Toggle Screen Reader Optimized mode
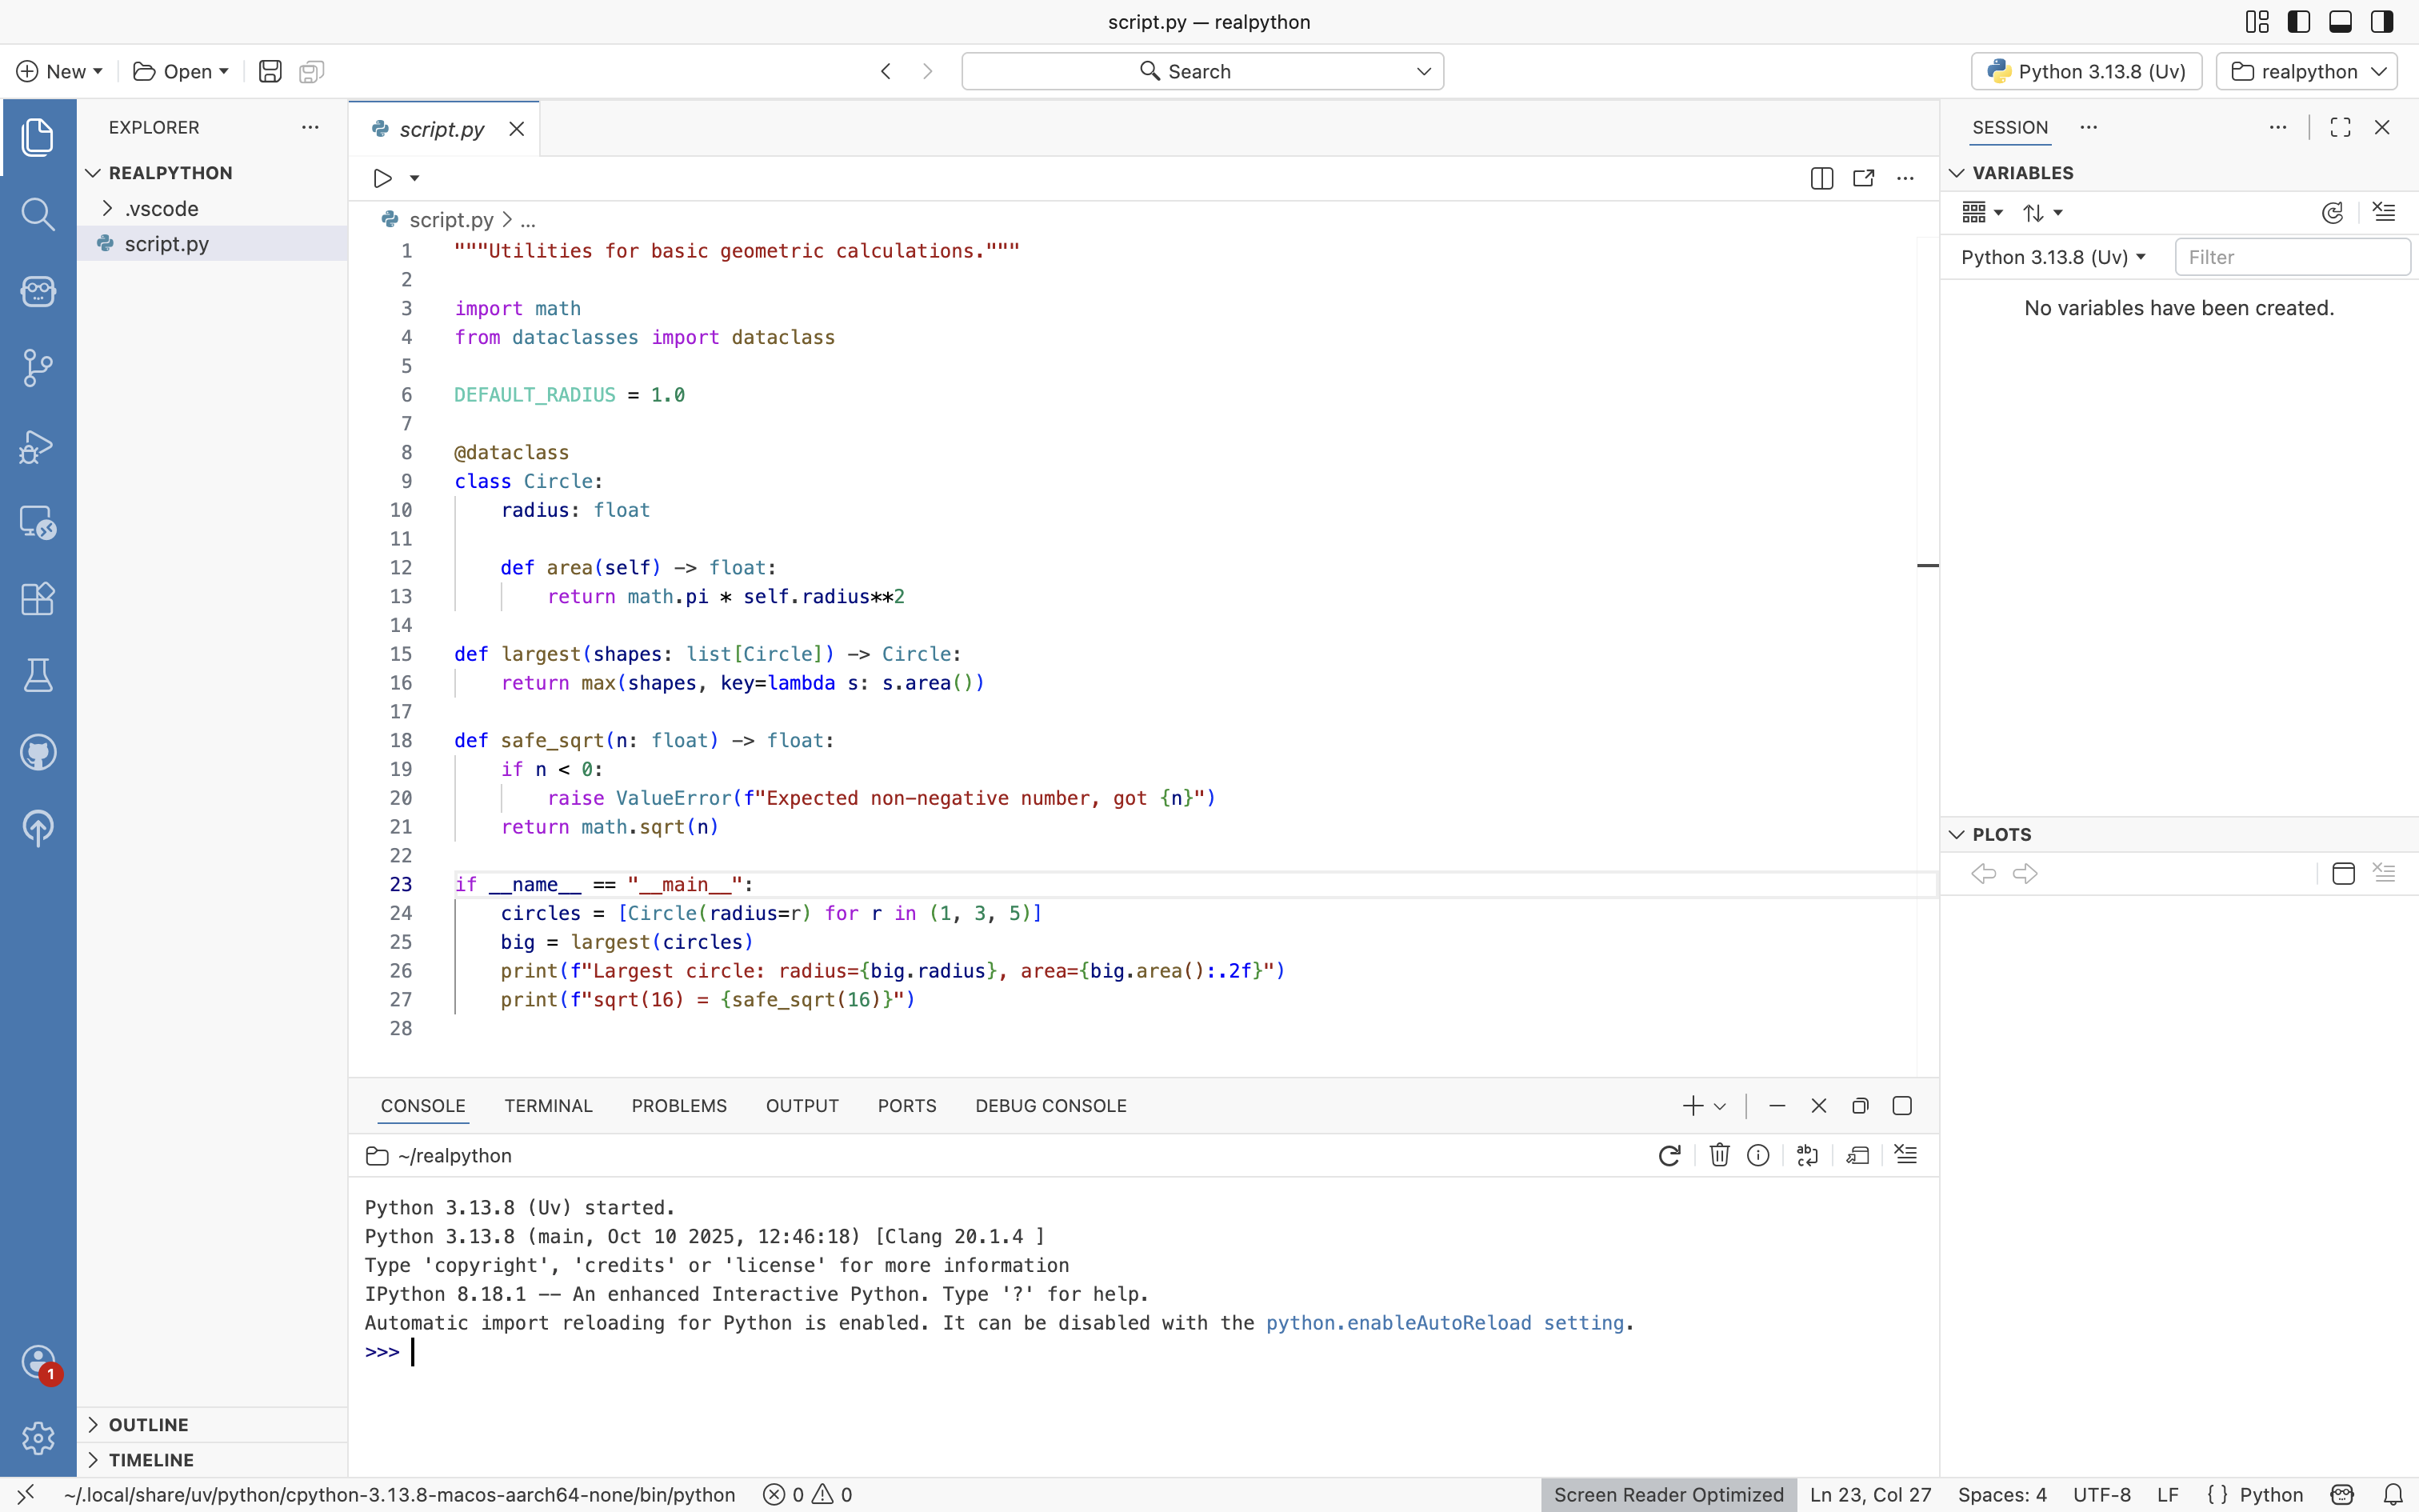2419x1512 pixels. (1669, 1495)
